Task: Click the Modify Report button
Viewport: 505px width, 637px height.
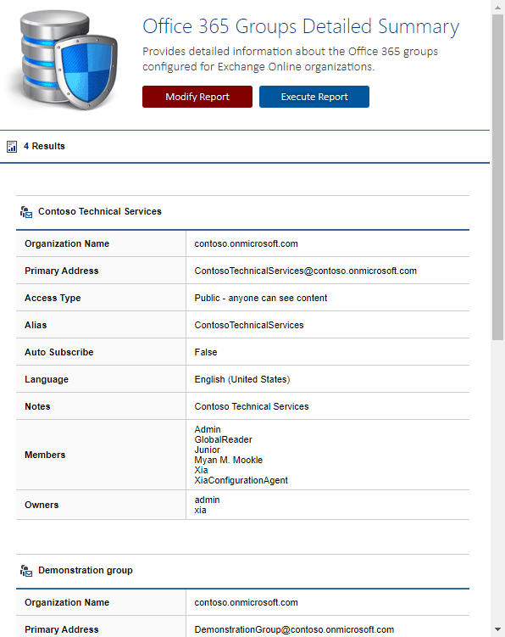Action: [197, 97]
